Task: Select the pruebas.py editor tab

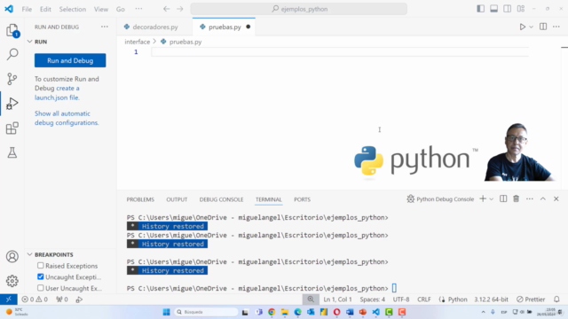Action: coord(224,27)
